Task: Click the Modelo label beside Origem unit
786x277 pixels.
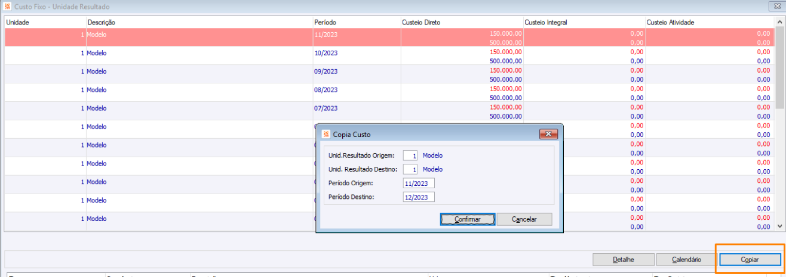Action: (x=433, y=155)
